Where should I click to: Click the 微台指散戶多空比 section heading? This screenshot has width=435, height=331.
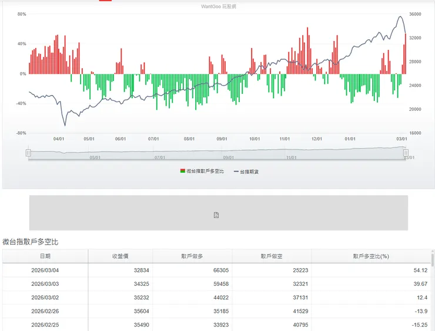coord(30,242)
